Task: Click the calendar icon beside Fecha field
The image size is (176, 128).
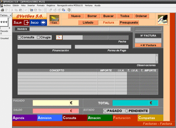Action: point(59,37)
